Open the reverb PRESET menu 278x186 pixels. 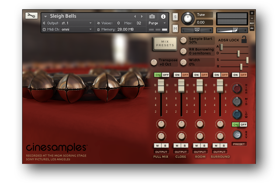239,144
